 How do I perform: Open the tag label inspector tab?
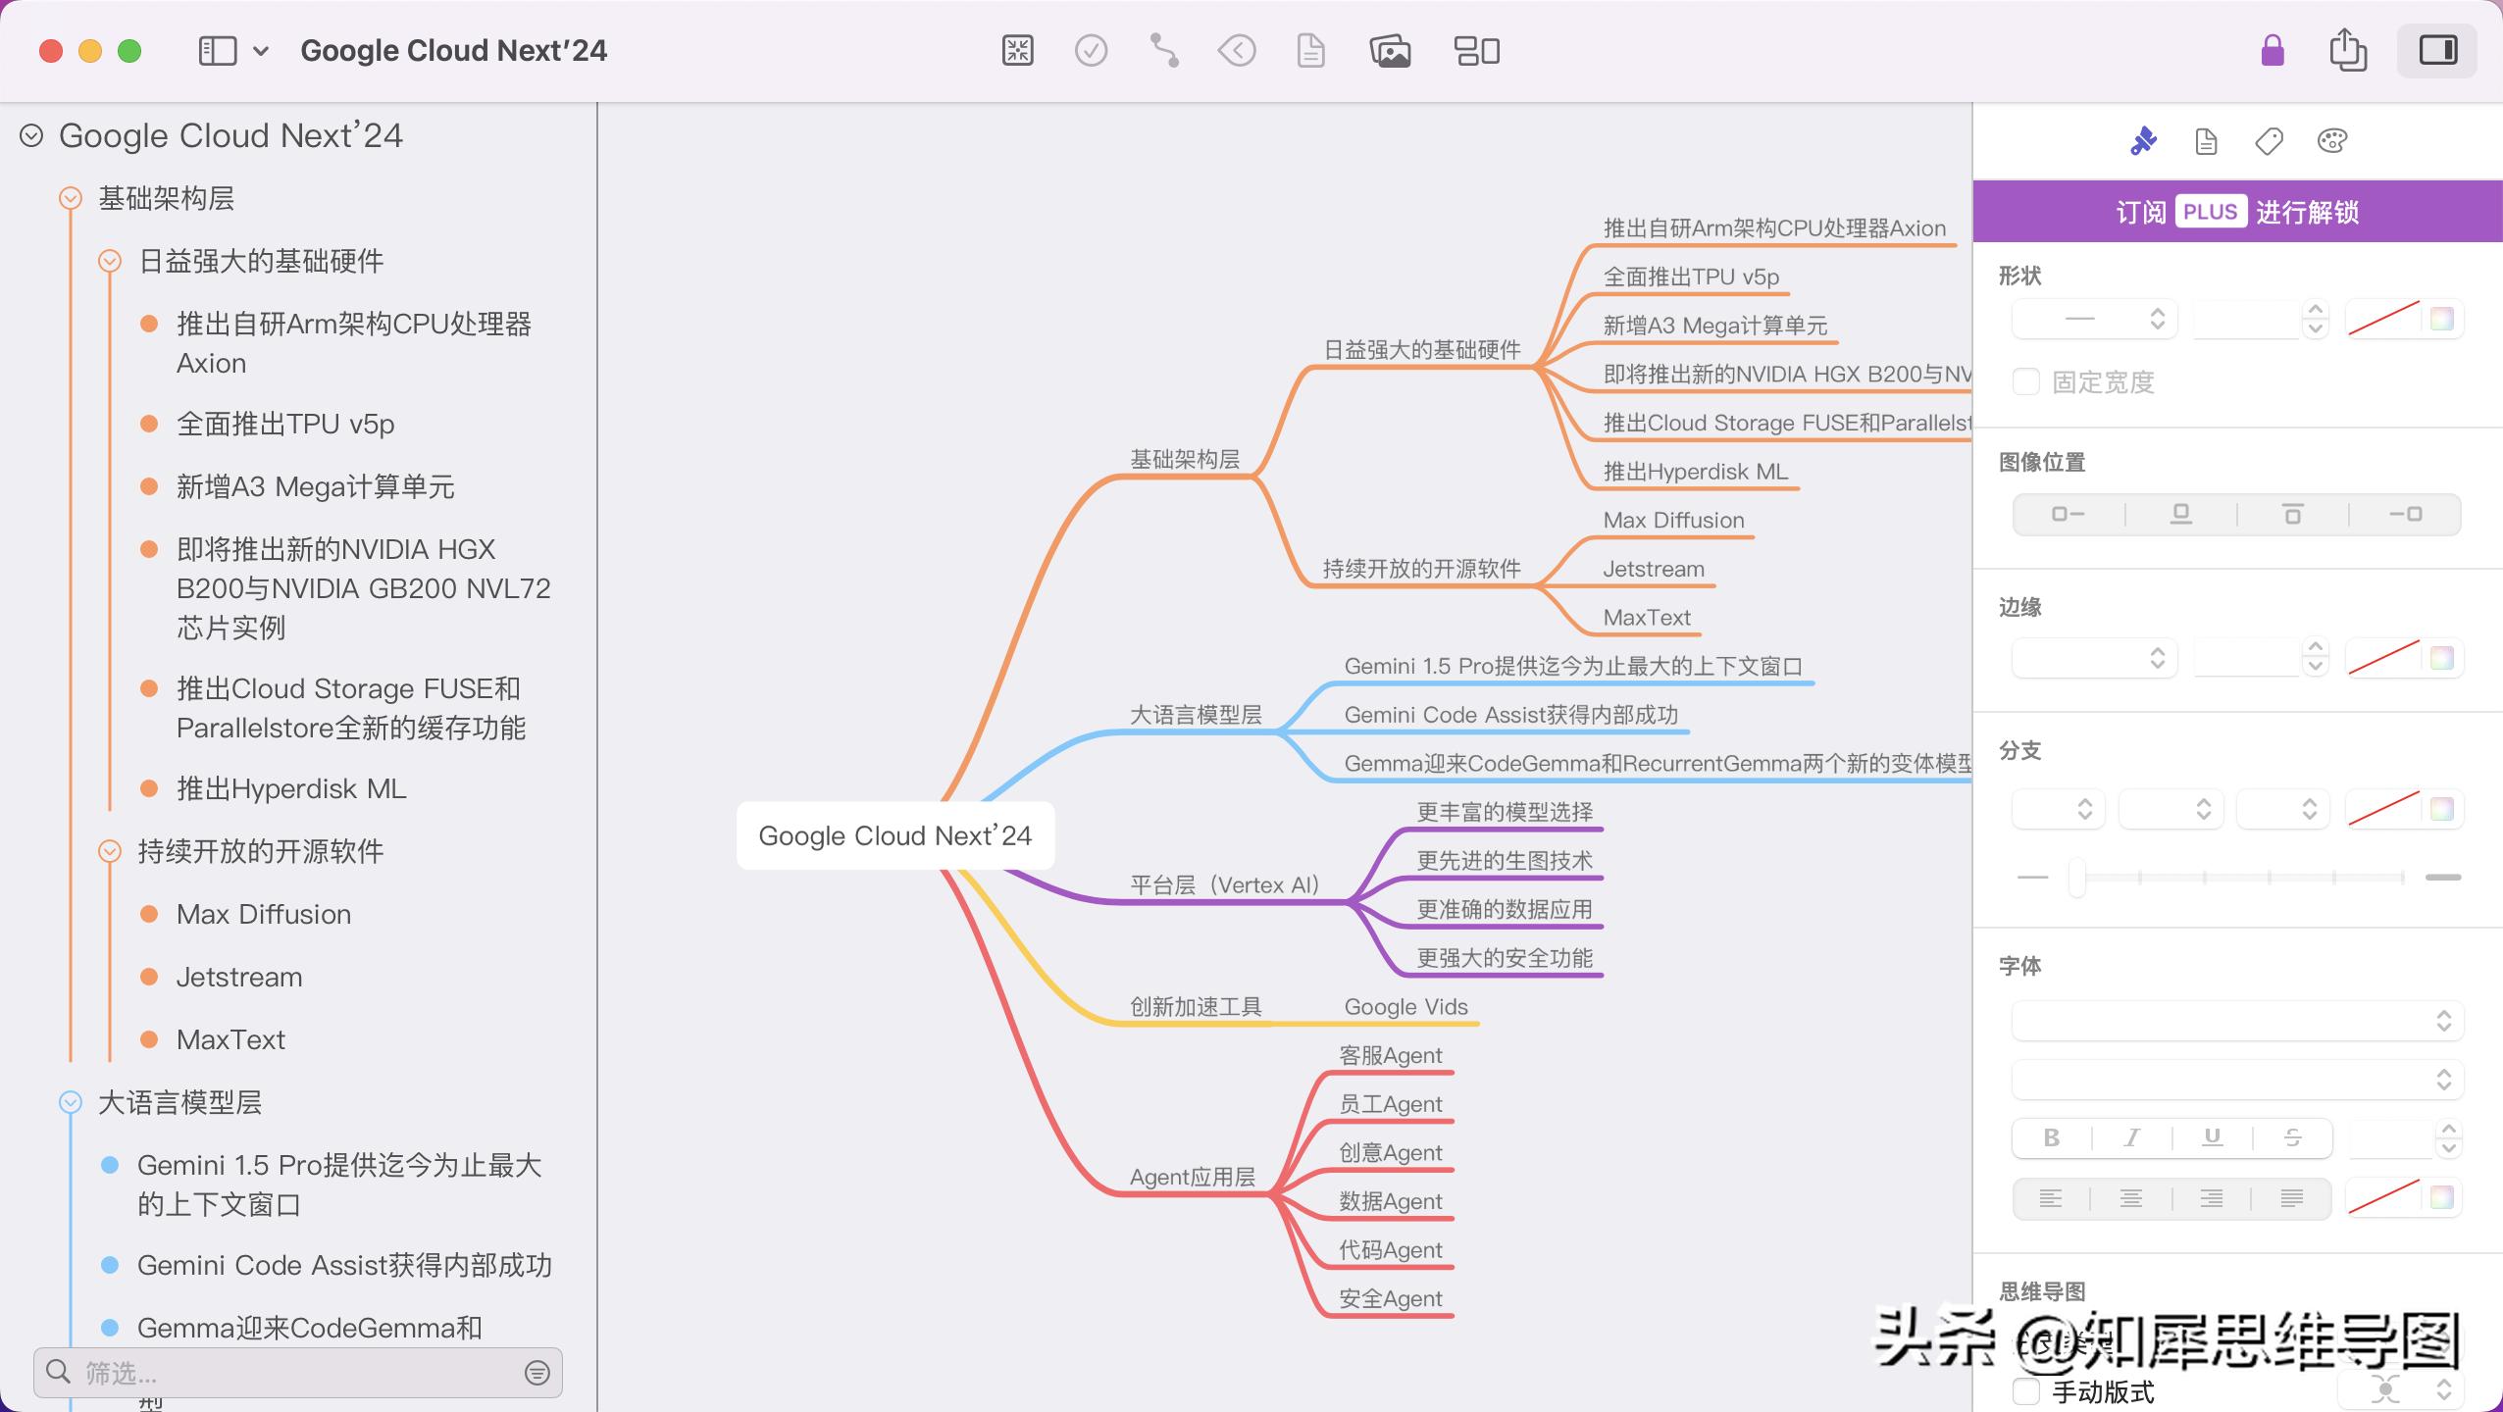coord(2269,141)
